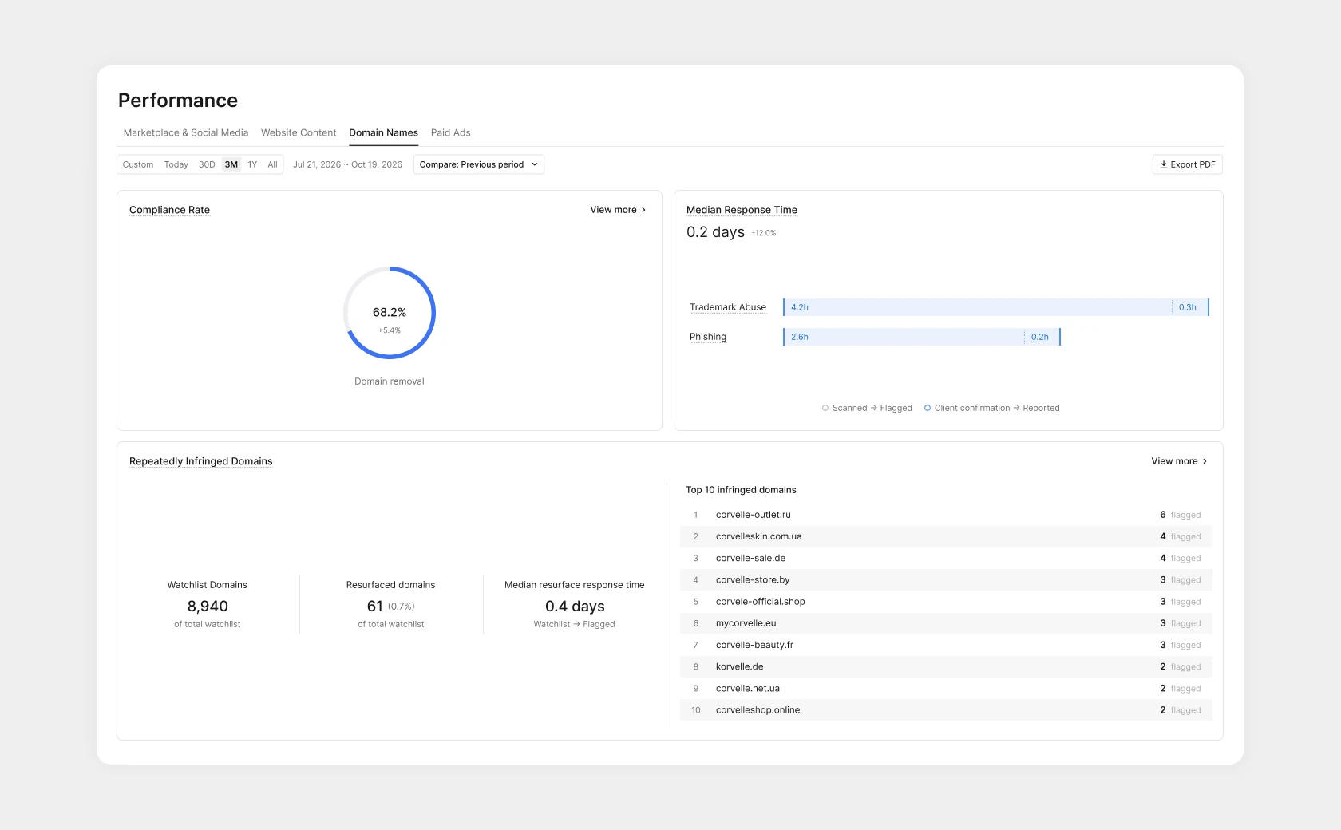
Task: Click the Compliance Rate card title
Action: pyautogui.click(x=169, y=210)
